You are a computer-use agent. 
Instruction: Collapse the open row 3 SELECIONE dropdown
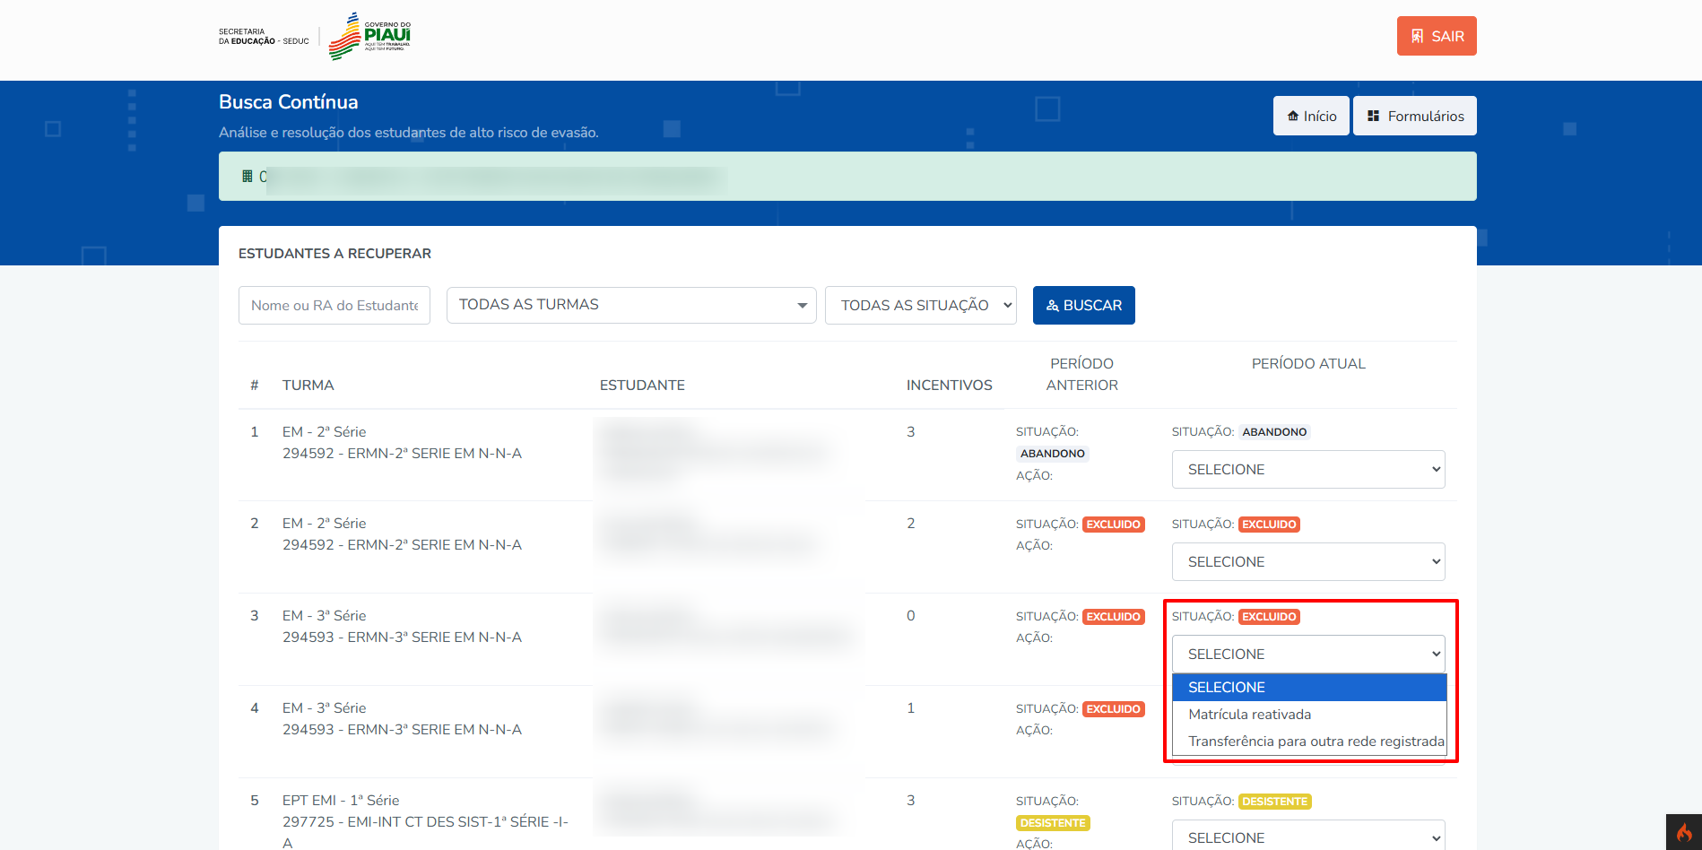point(1307,654)
